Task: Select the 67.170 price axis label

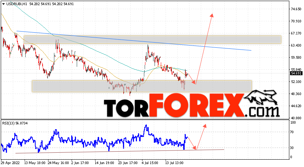Action: [x=296, y=33]
